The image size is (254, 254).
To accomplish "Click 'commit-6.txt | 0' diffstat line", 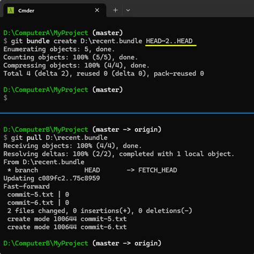I will pos(38,203).
